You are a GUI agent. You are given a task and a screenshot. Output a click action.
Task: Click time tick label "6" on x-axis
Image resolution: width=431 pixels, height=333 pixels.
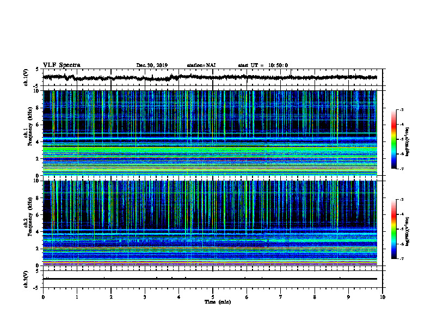coord(247,297)
